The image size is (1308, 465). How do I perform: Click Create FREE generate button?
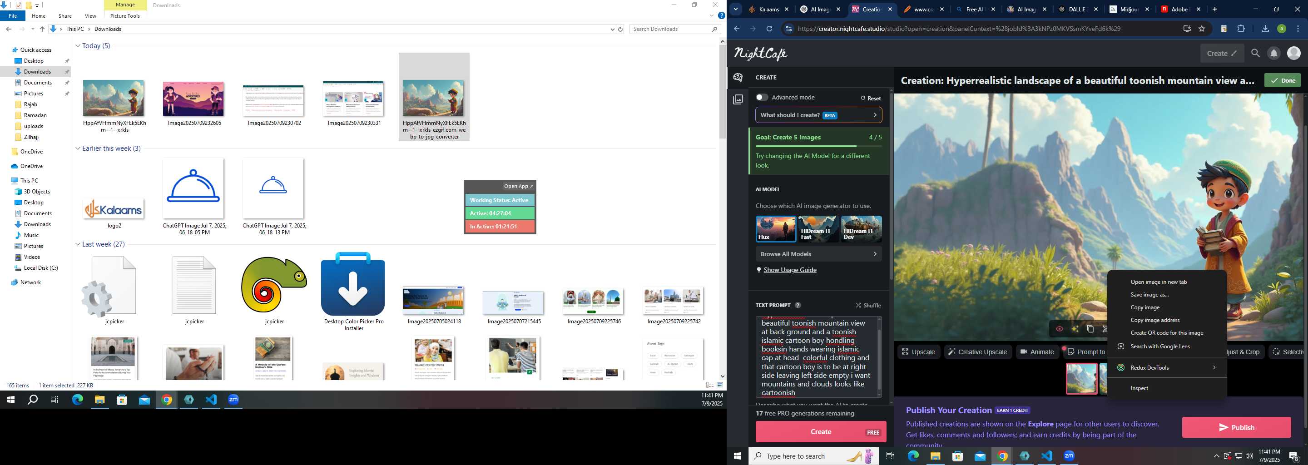[821, 432]
